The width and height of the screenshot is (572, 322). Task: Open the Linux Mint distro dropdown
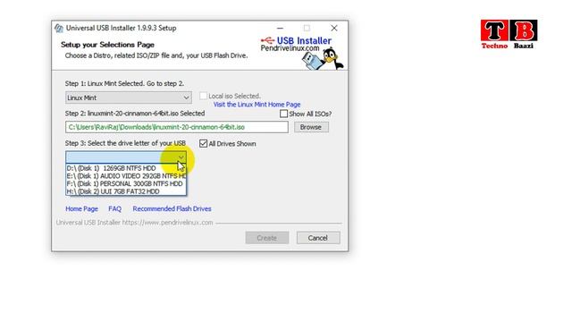pyautogui.click(x=129, y=97)
